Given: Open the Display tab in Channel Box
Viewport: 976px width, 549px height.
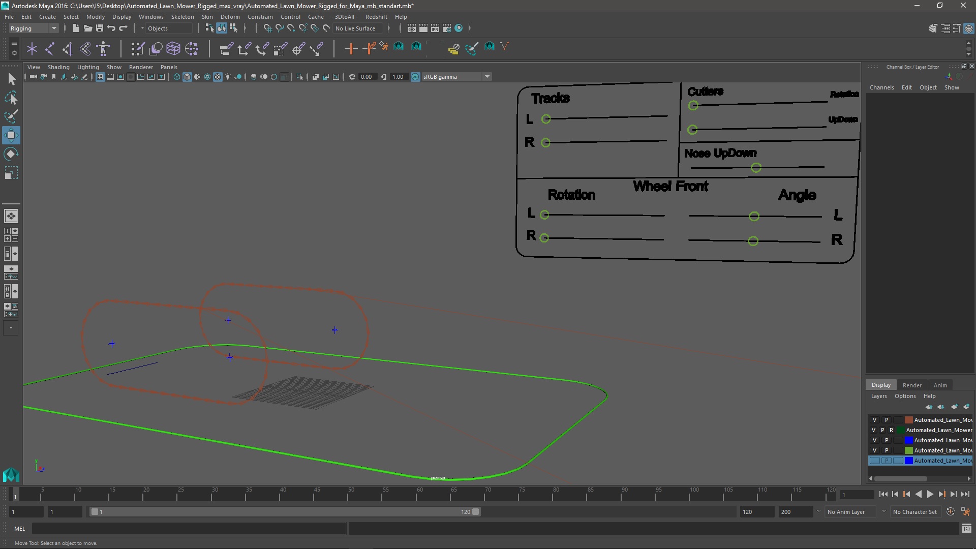Looking at the screenshot, I should pyautogui.click(x=881, y=384).
